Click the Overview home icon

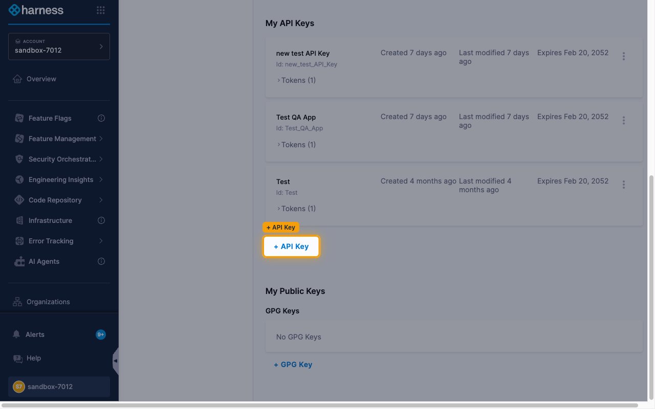pyautogui.click(x=18, y=79)
